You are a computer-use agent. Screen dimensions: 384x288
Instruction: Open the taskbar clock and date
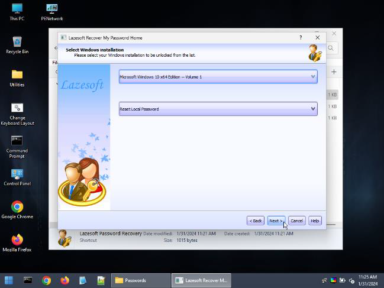tap(368, 280)
